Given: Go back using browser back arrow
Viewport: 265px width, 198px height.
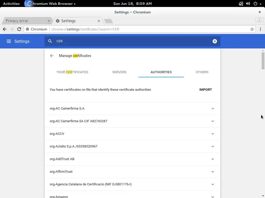Looking at the screenshot, I should pos(5,29).
